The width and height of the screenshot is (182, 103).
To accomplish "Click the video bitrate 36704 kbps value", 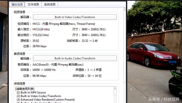I will tap(40, 46).
